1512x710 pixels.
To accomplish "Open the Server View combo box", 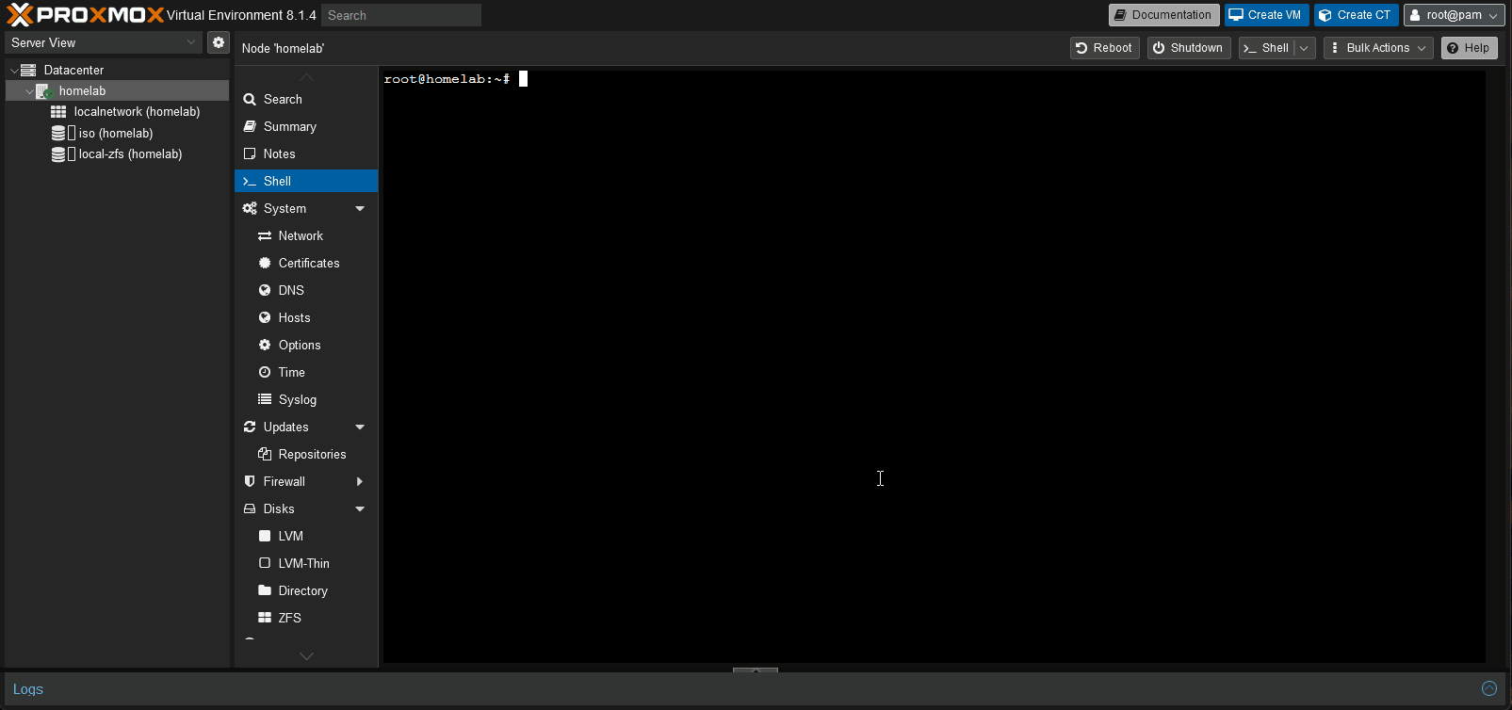I will point(104,42).
